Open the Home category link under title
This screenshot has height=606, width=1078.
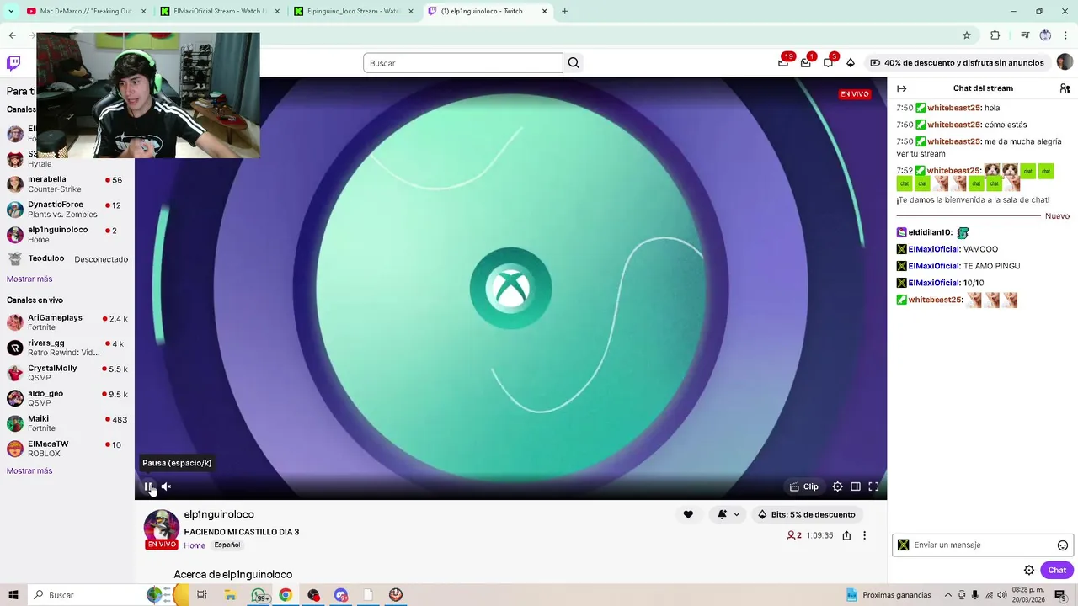click(195, 545)
